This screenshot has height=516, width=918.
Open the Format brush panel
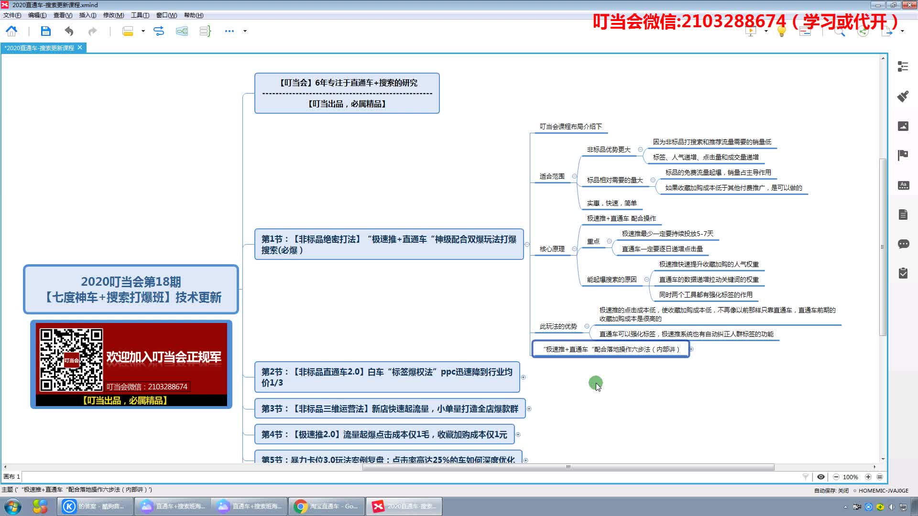[903, 96]
